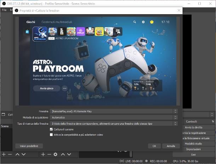The image size is (216, 164).
Task: Confirm with the OK button
Action: click(154, 146)
